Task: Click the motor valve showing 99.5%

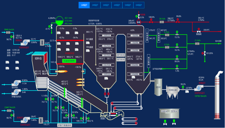Action: 177,57
